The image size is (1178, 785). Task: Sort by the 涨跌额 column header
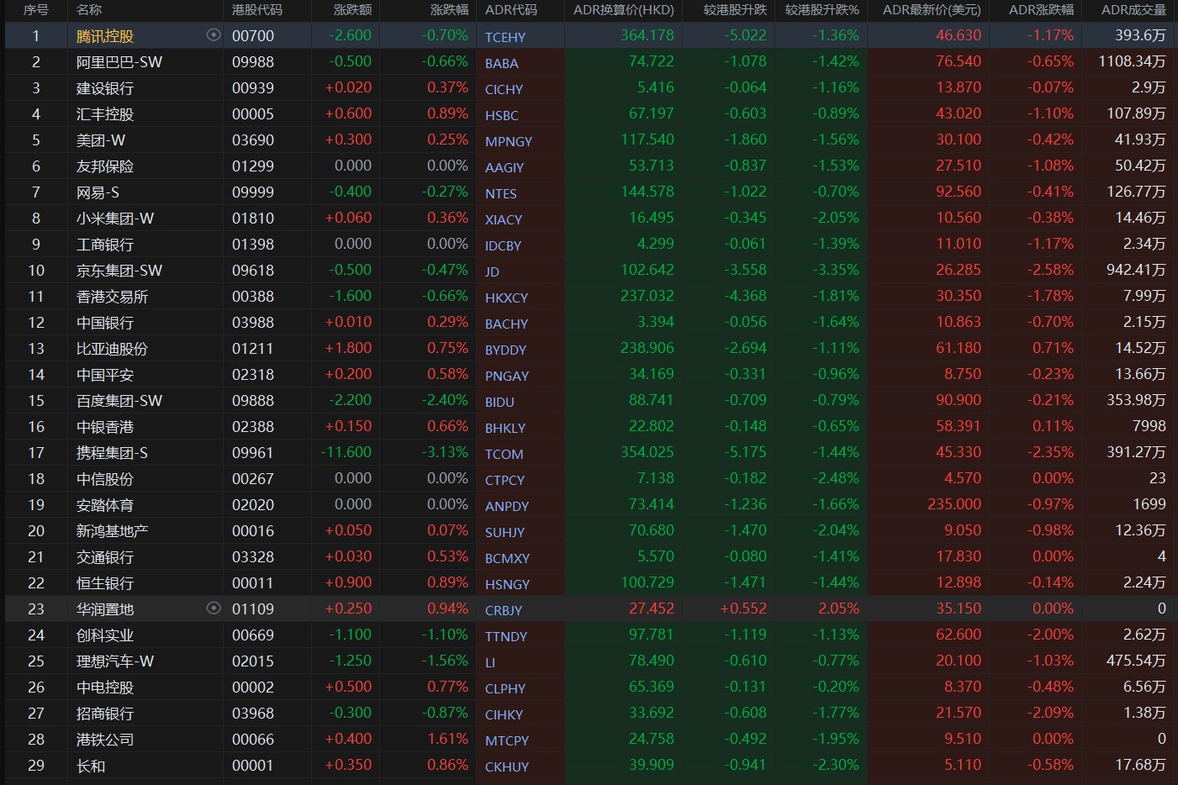(352, 10)
